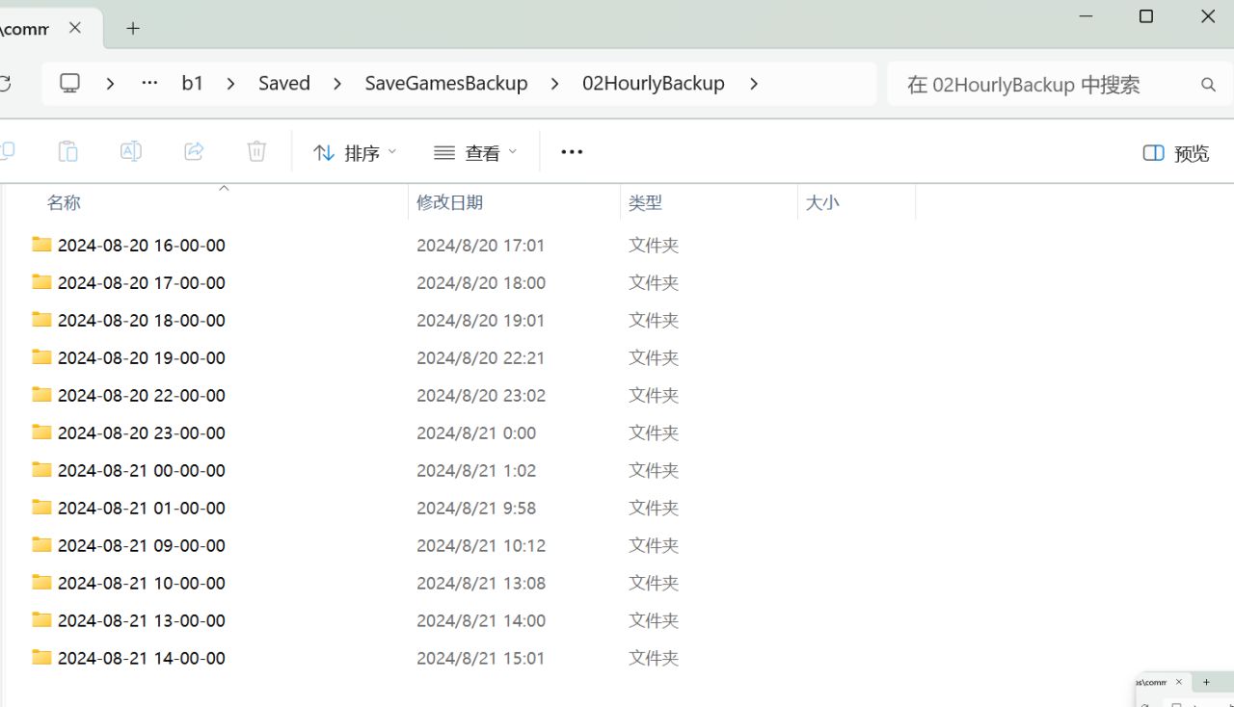Toggle the 预览 preview pane
1234x707 pixels.
point(1176,153)
